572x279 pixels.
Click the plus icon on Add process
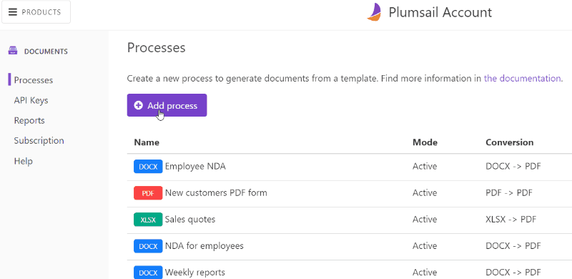(x=138, y=106)
